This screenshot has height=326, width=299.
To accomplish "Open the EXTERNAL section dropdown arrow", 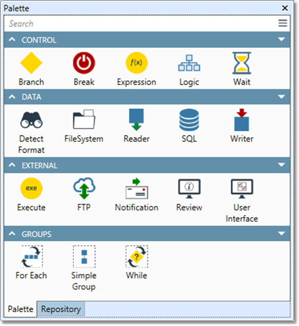I will (x=281, y=165).
